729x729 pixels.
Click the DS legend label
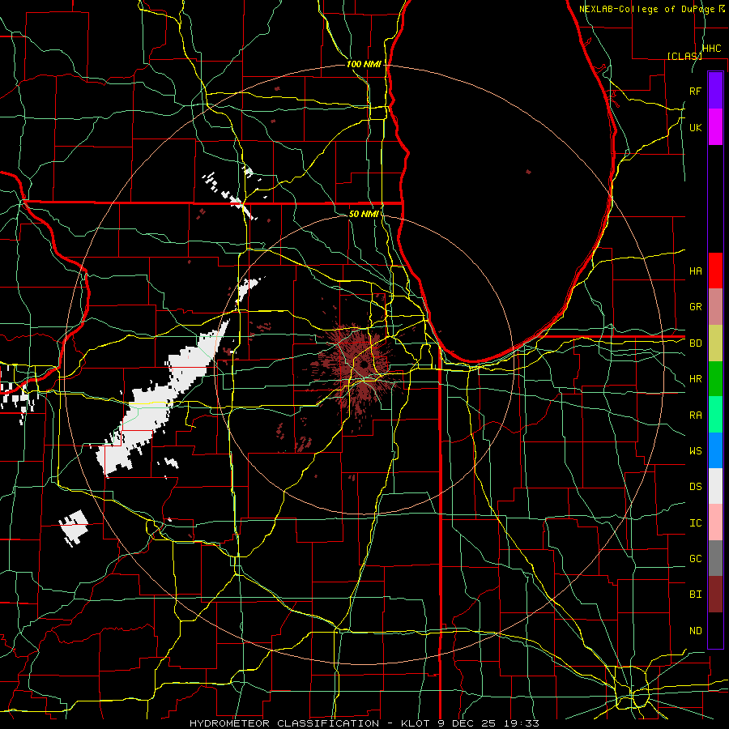pos(696,487)
